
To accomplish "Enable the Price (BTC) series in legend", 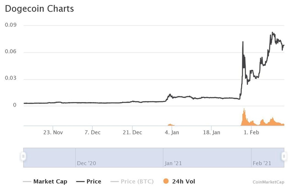I will 137,181.
